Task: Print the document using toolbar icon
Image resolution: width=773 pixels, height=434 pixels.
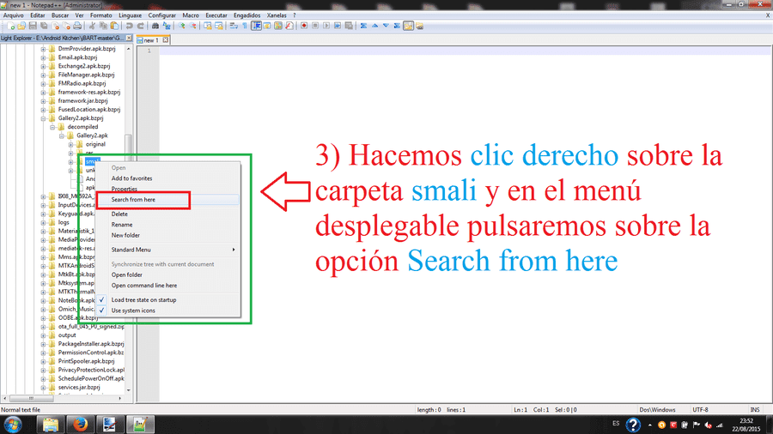Action: click(x=77, y=26)
